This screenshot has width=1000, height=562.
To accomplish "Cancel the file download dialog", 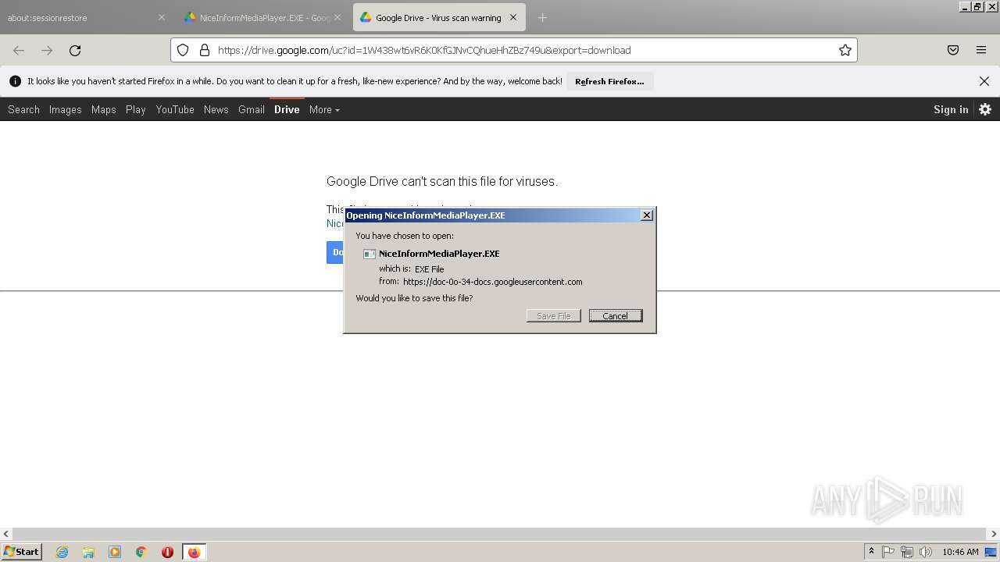I will (x=616, y=315).
